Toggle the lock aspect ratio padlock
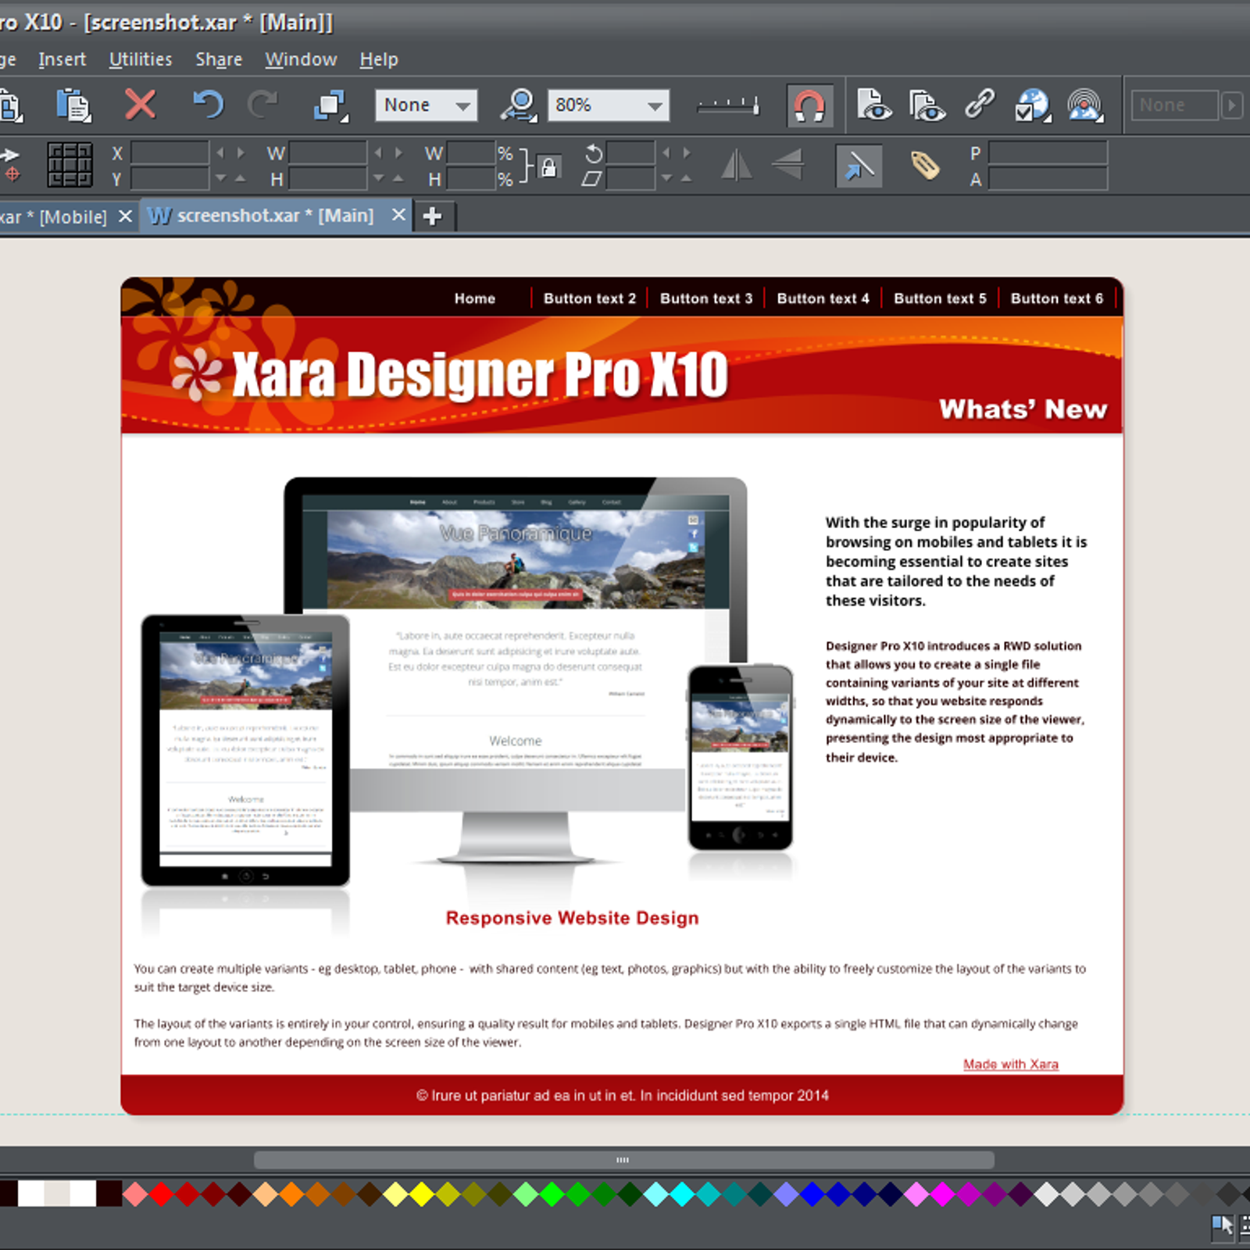Screen dimensions: 1250x1250 click(x=549, y=166)
